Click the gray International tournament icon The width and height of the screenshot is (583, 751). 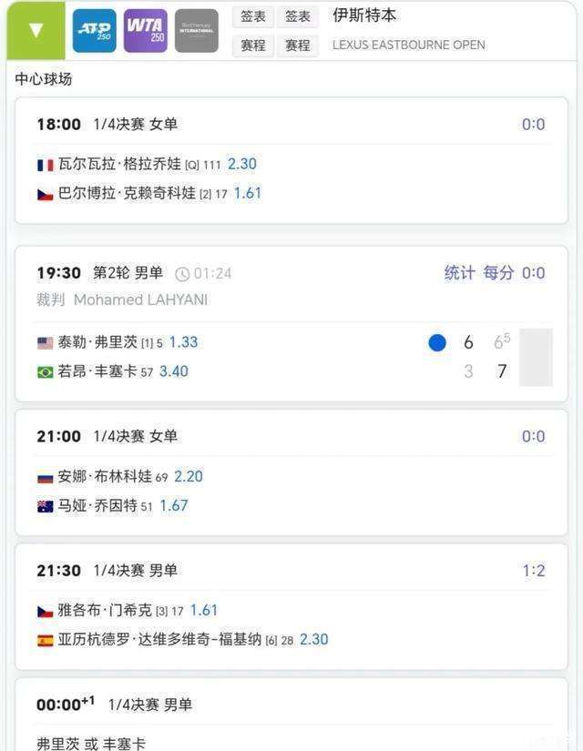coord(197,30)
